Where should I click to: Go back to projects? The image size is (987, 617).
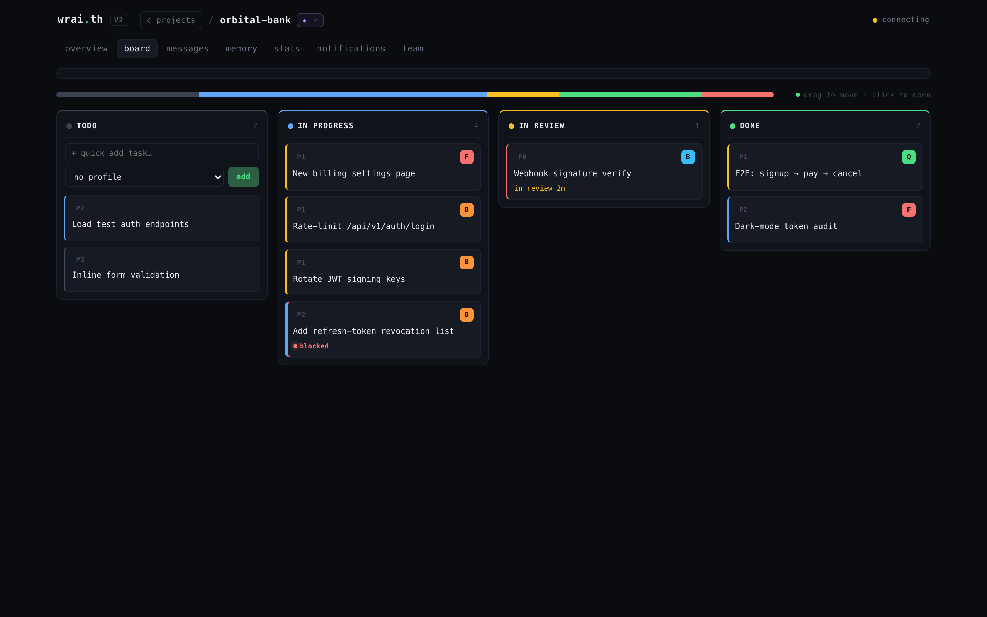tap(171, 20)
